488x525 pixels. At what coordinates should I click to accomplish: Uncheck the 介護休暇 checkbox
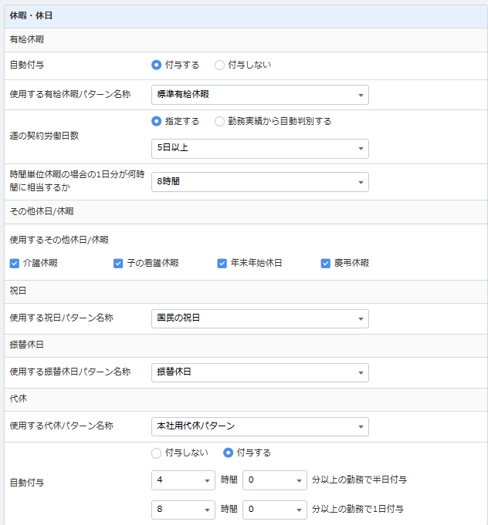(x=15, y=263)
